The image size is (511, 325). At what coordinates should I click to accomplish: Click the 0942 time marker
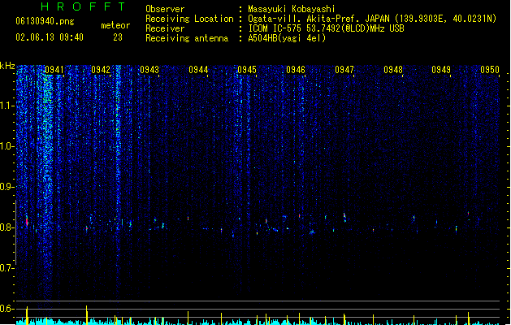[101, 70]
